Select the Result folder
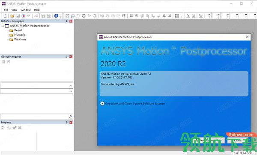The width and height of the screenshot is (257, 155). [18, 30]
